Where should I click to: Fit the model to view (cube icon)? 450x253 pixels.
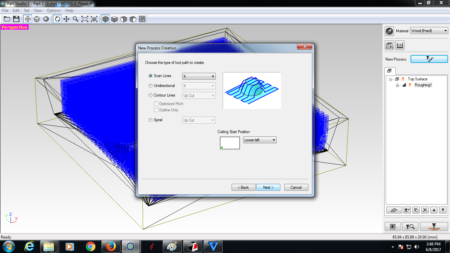click(x=94, y=19)
